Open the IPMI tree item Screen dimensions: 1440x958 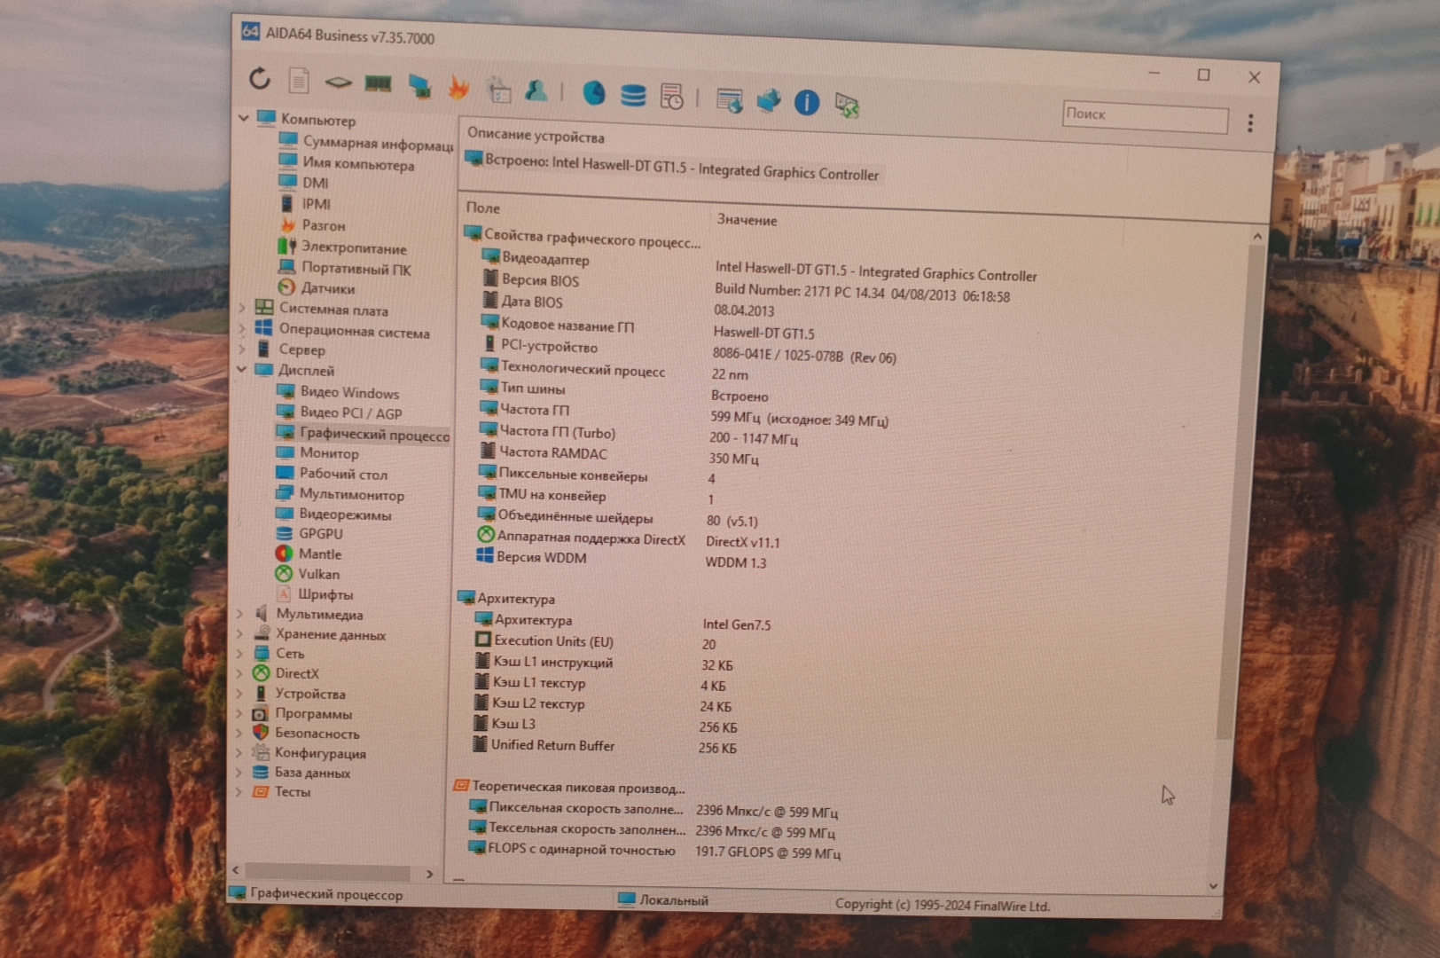click(304, 203)
